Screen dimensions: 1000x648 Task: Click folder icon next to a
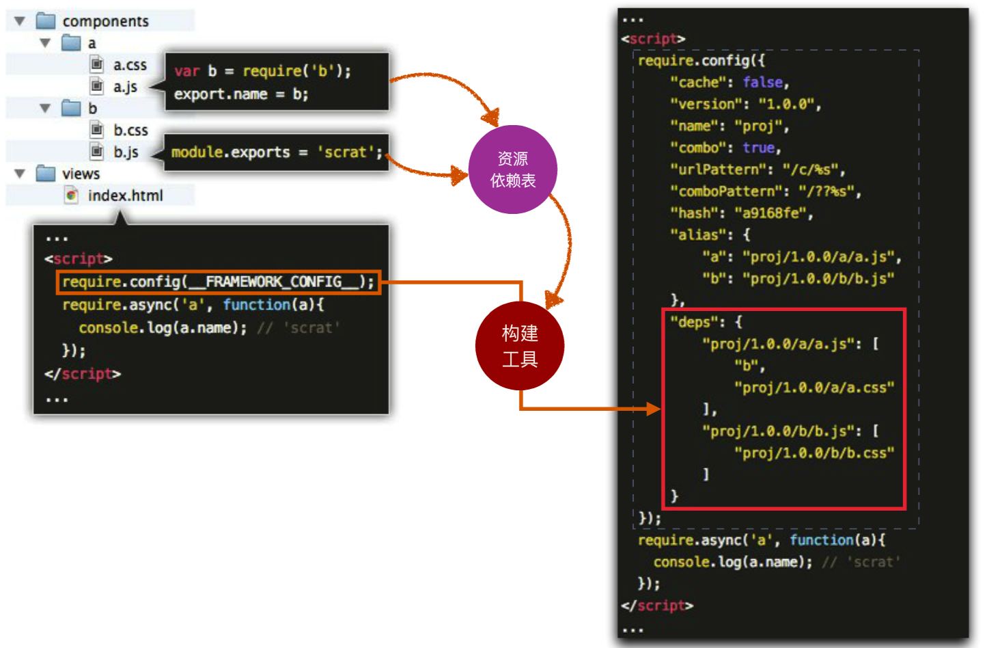(71, 43)
